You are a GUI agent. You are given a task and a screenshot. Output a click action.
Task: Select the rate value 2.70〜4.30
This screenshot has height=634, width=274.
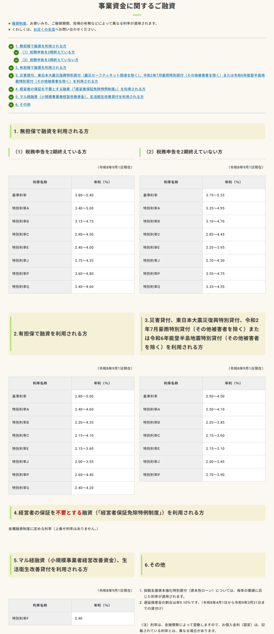point(215,261)
